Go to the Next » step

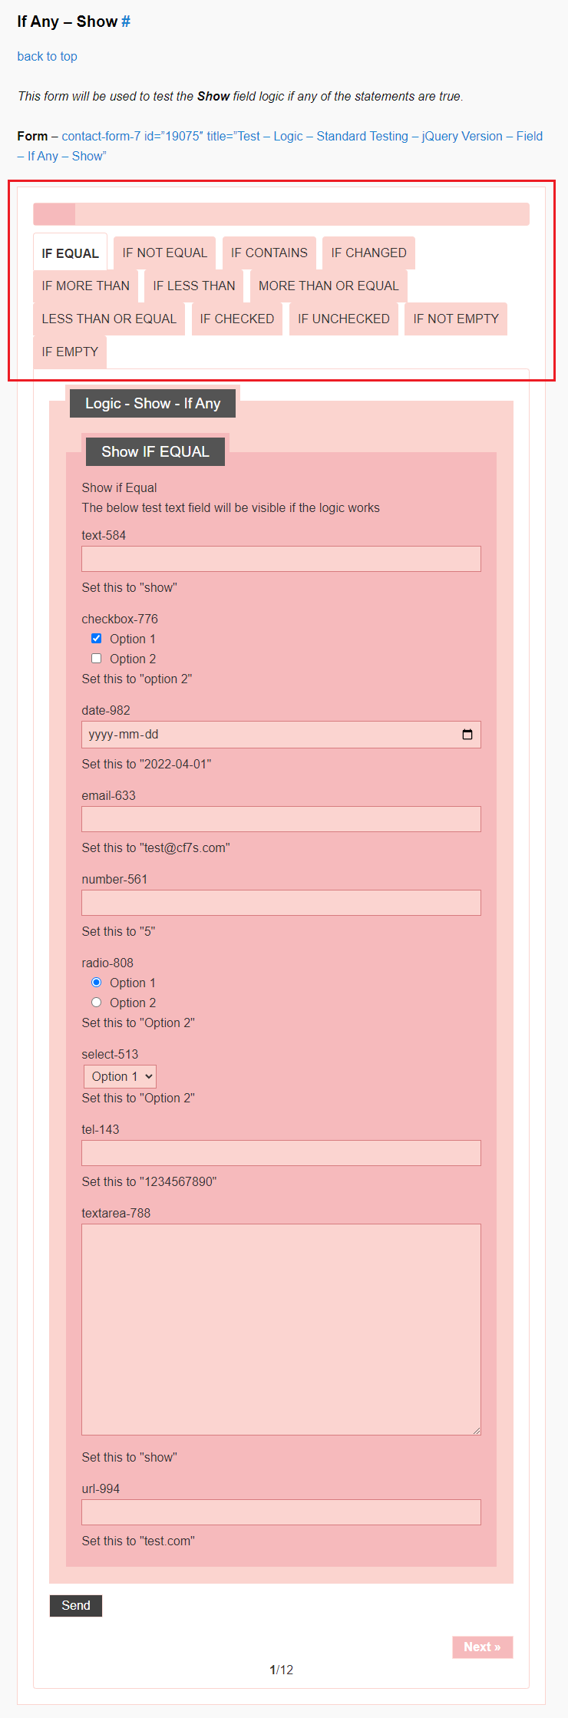[482, 1647]
